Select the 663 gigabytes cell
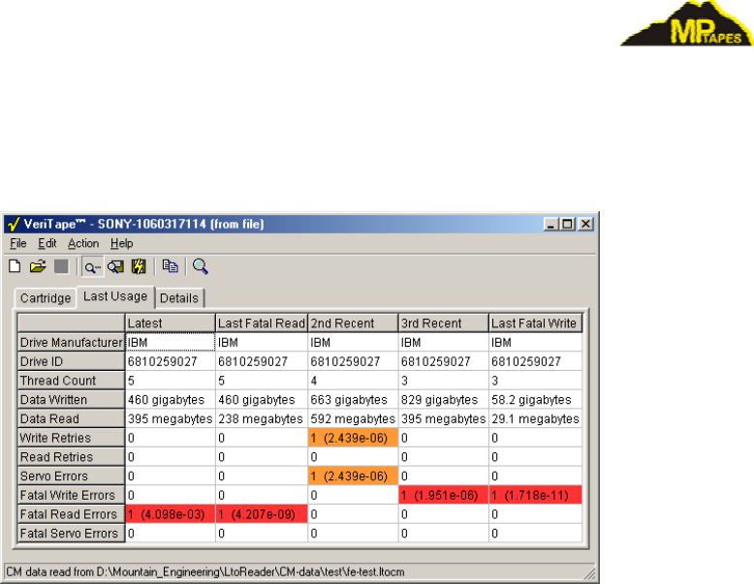The width and height of the screenshot is (754, 584). point(353,399)
